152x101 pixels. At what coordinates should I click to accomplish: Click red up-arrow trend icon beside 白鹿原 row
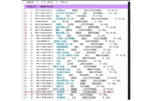[26, 24]
